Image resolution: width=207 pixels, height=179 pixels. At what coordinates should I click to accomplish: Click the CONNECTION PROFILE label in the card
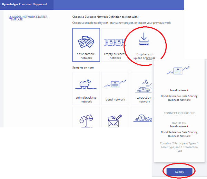179,113
